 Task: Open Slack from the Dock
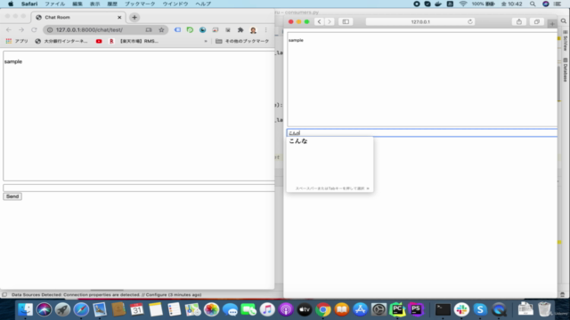pyautogui.click(x=461, y=309)
